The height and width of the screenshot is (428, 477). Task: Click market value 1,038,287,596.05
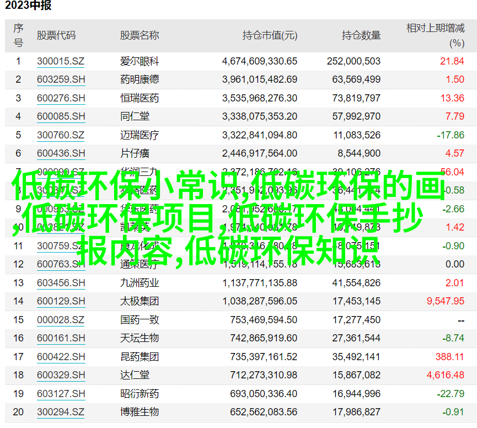(x=260, y=302)
